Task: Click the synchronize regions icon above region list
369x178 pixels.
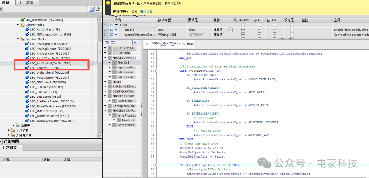Action: point(135,42)
